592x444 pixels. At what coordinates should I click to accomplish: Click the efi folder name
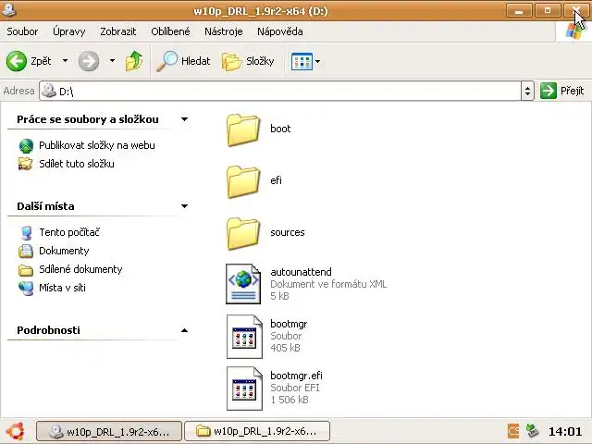click(276, 180)
